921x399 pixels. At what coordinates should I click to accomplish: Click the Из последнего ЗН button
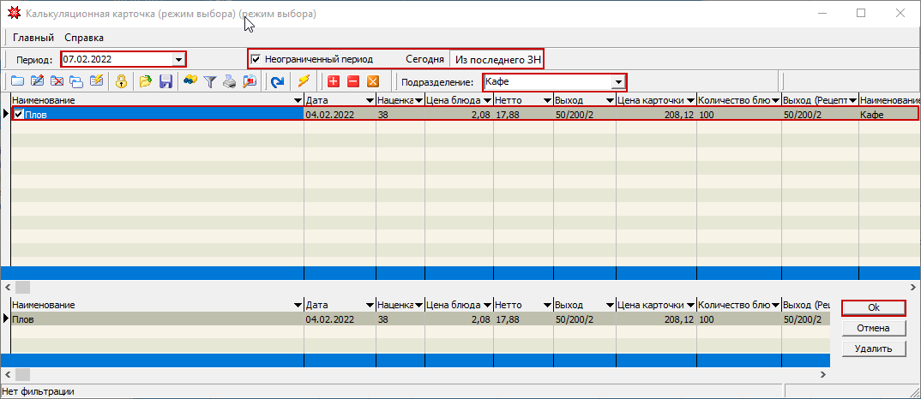coord(497,59)
